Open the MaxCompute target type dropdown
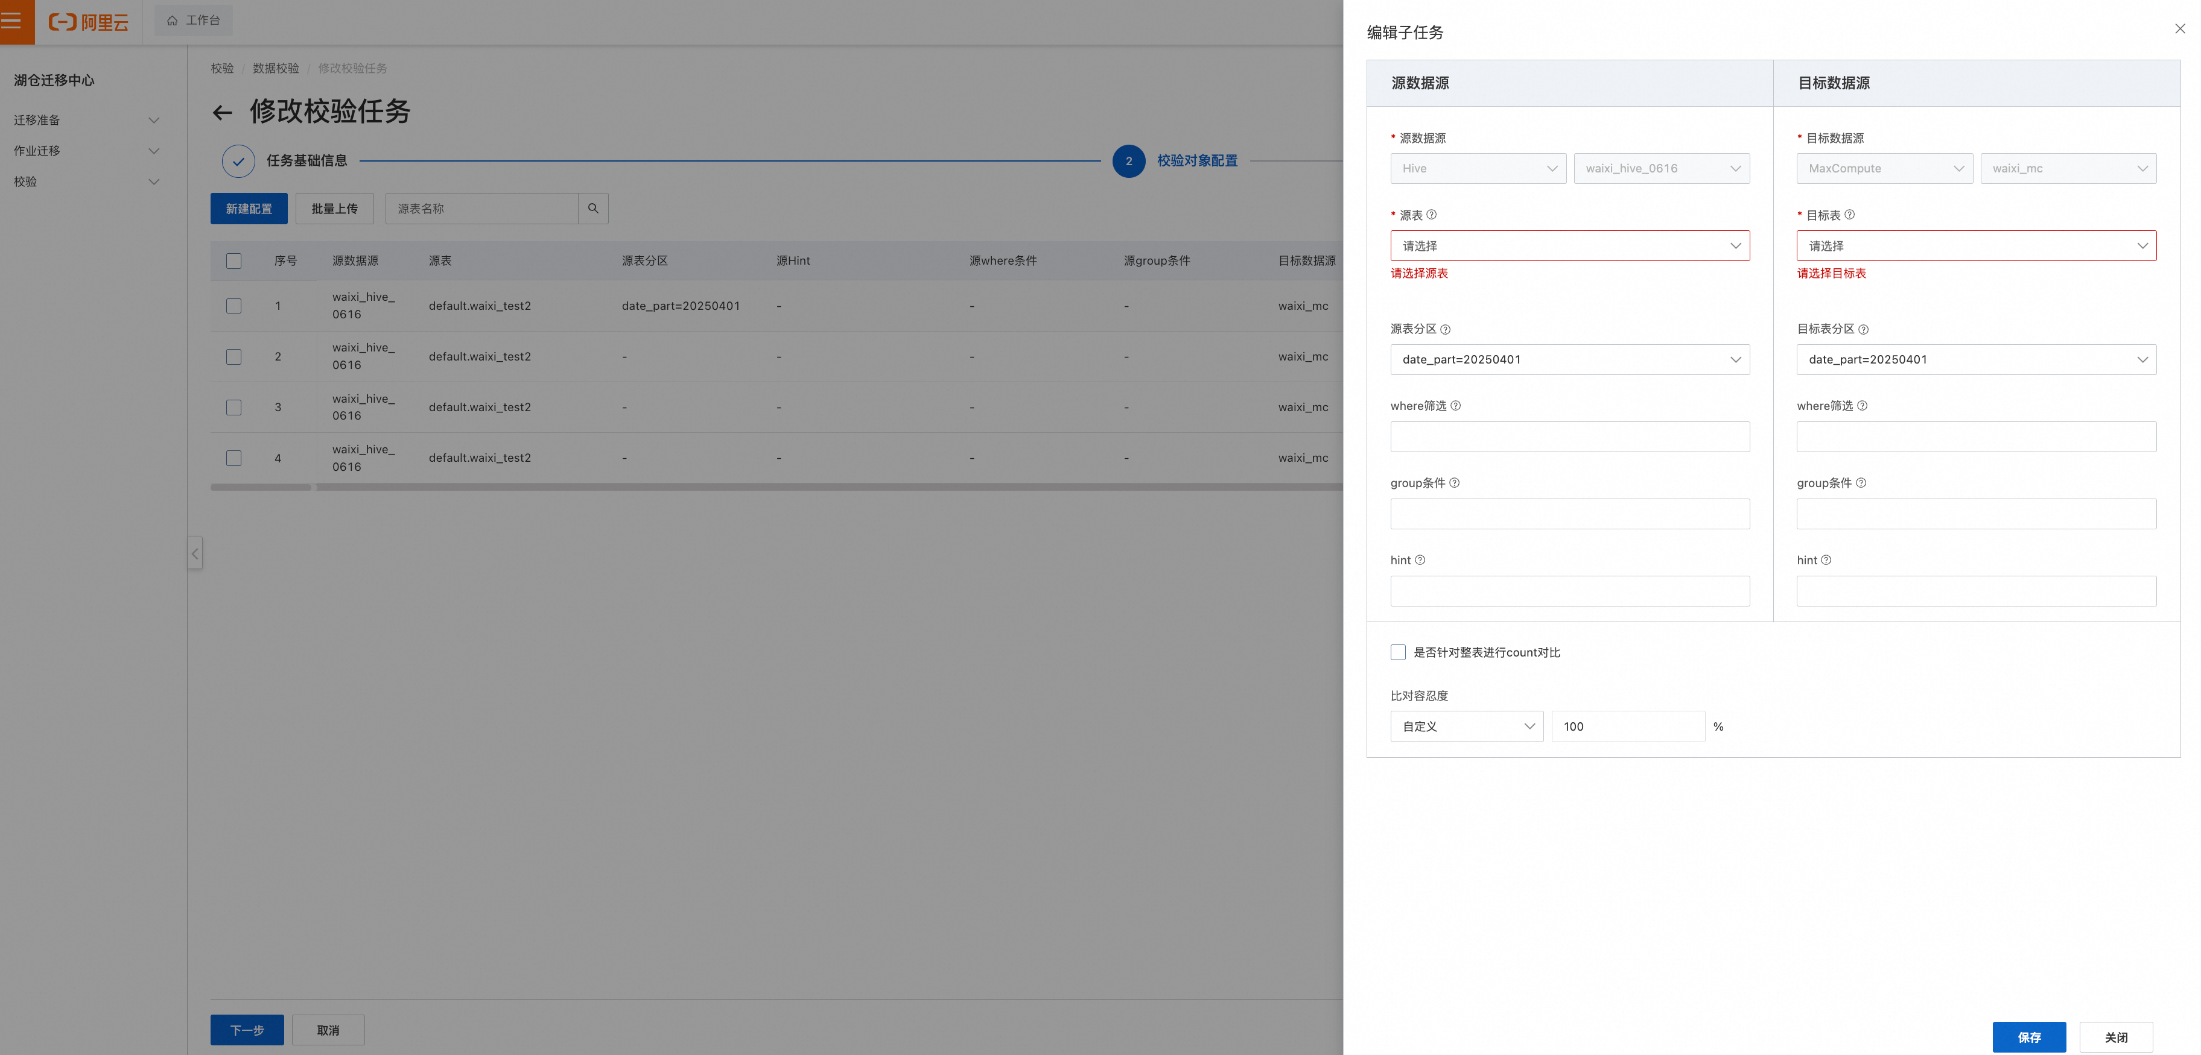This screenshot has height=1055, width=2201. click(x=1884, y=169)
